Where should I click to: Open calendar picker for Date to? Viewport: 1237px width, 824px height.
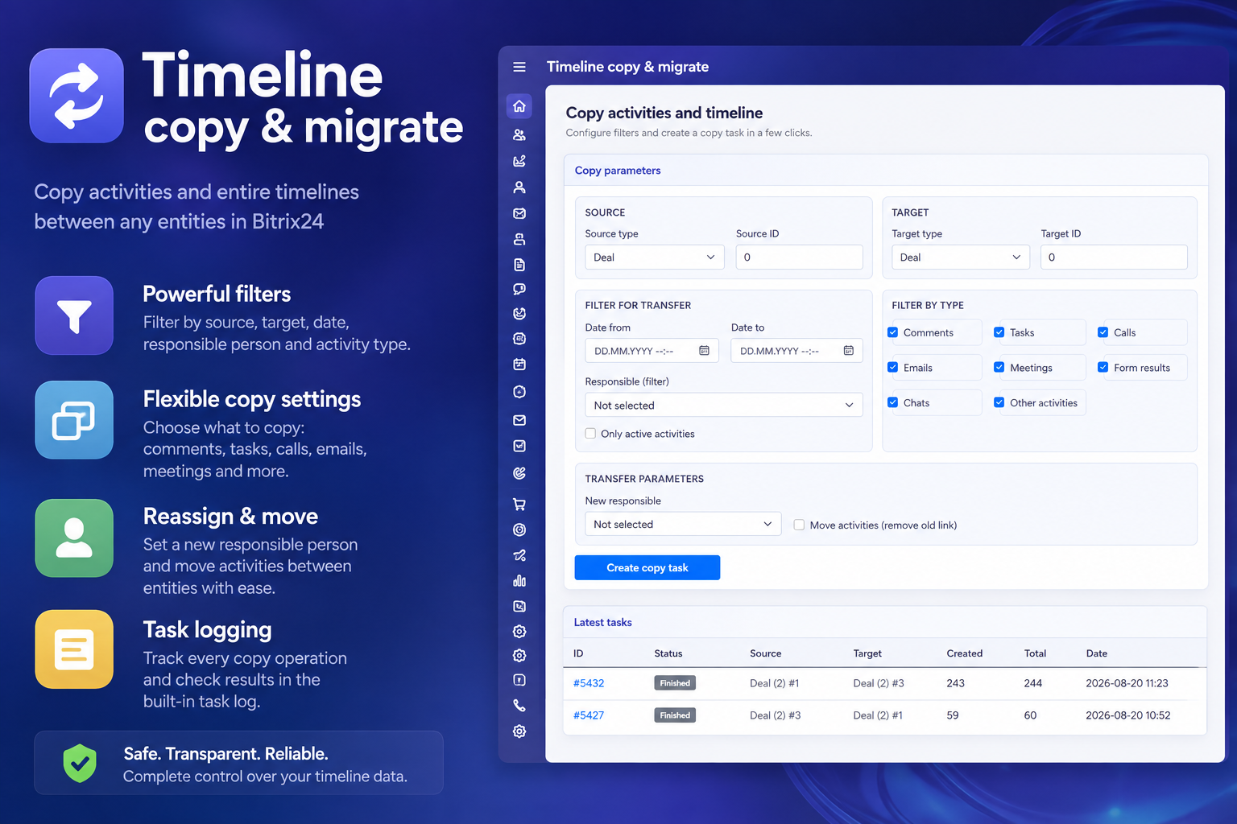pos(848,351)
